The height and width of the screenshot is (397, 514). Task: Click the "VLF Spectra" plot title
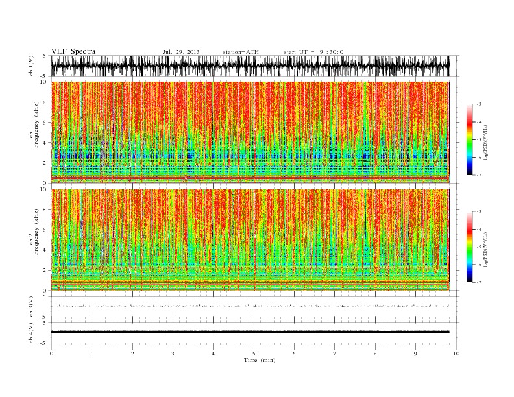(x=73, y=51)
